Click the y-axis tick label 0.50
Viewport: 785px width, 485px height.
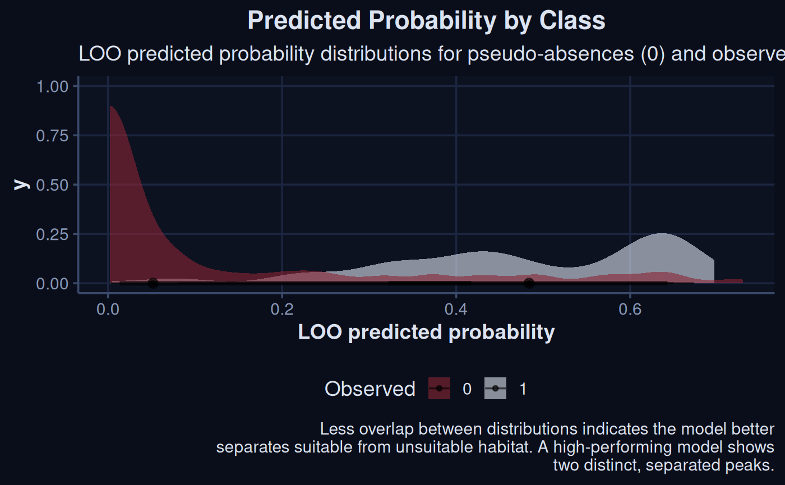53,185
